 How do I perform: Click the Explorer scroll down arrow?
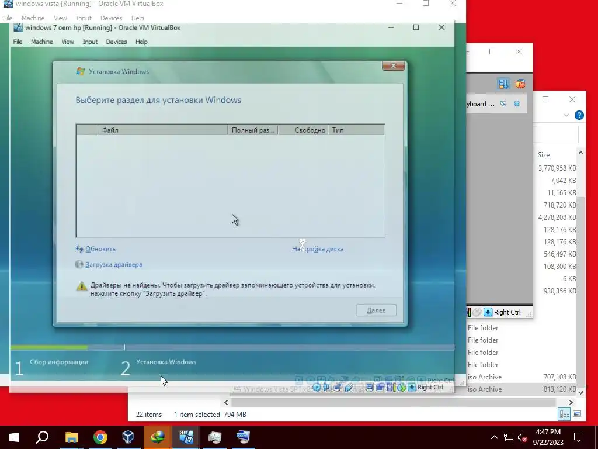[x=580, y=392]
